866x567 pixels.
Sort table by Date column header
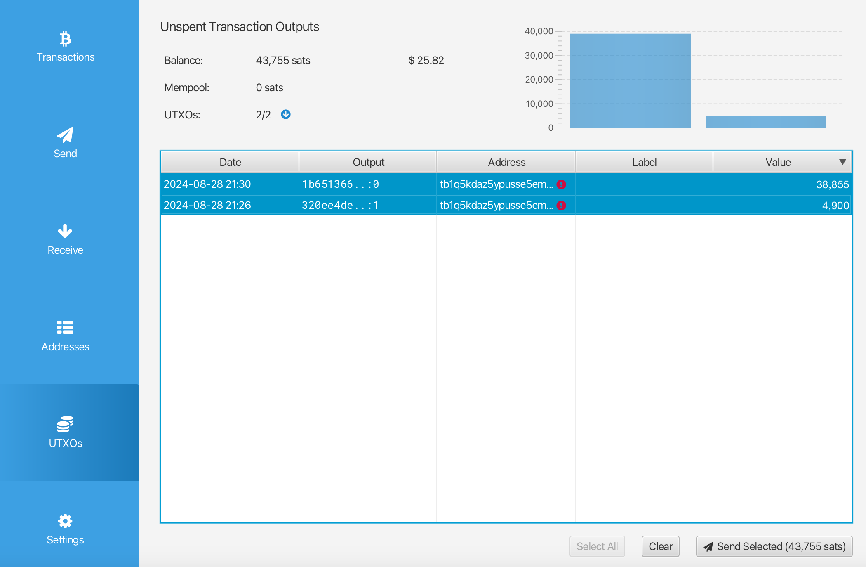pos(230,162)
